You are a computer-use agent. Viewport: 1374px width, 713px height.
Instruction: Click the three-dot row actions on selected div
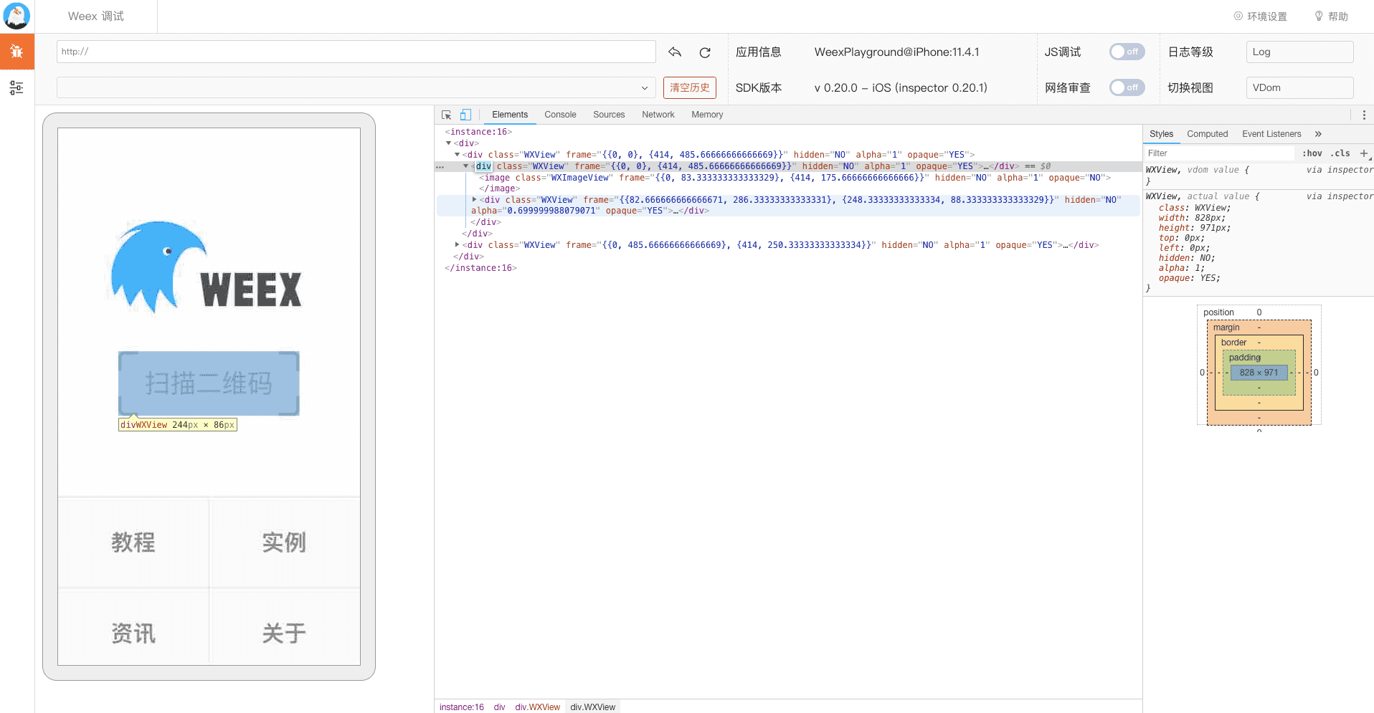point(440,166)
